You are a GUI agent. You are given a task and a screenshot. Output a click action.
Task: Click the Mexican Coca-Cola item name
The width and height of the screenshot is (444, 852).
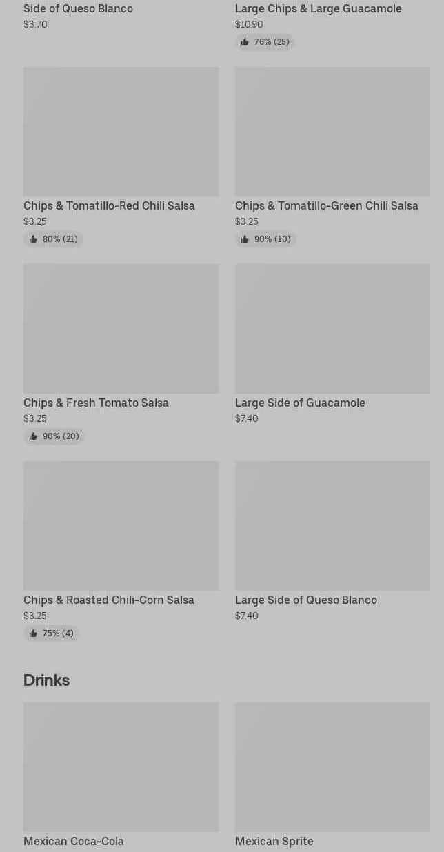(74, 842)
